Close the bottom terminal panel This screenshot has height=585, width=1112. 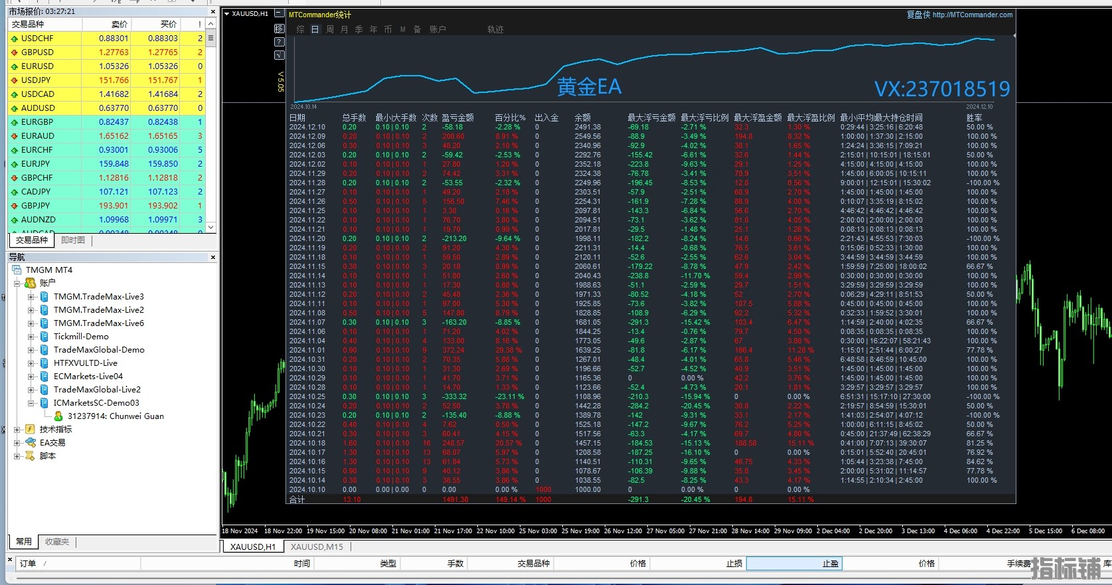[10, 560]
